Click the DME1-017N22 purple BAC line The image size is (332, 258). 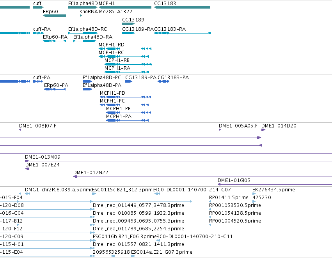202,177
